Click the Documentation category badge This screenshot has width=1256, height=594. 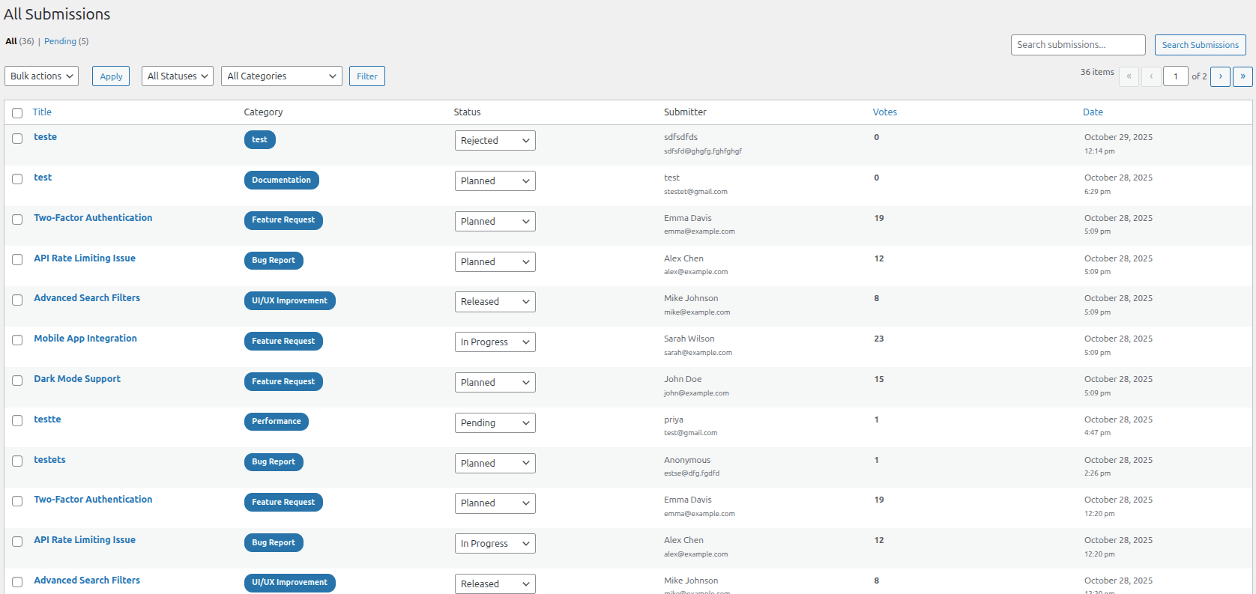click(x=281, y=181)
